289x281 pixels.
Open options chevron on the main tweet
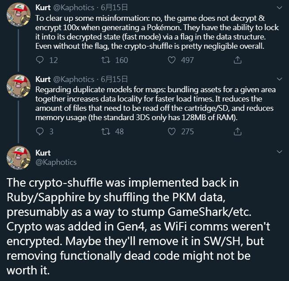tap(279, 152)
